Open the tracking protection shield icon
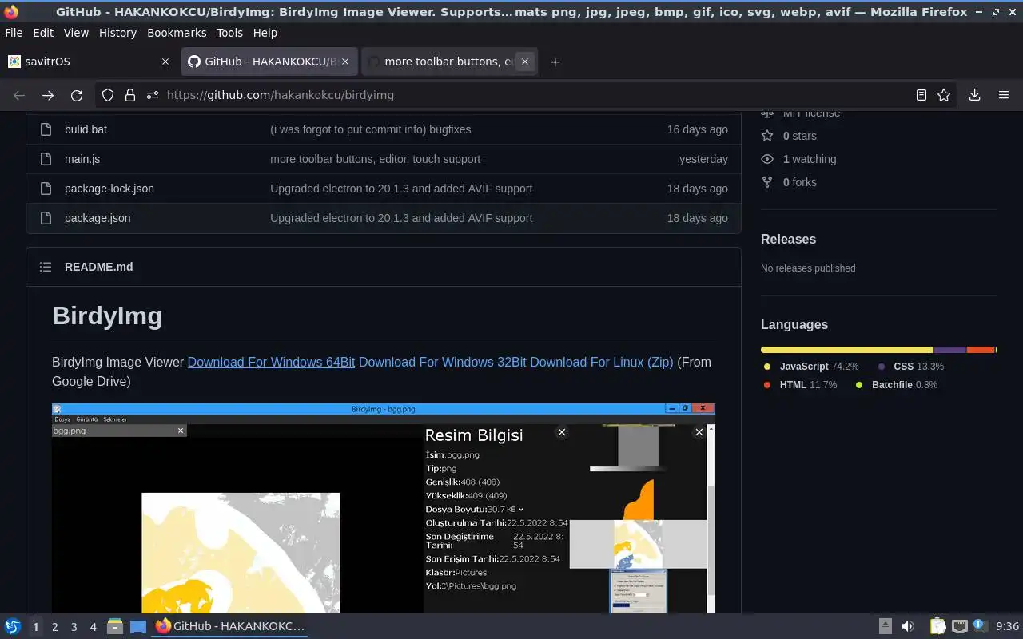This screenshot has width=1023, height=639. click(108, 95)
